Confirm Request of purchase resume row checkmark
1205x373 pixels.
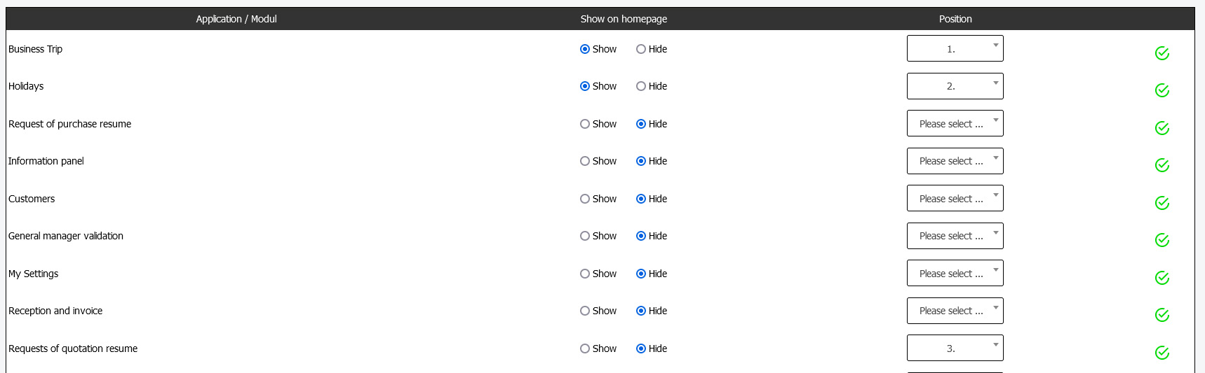pyautogui.click(x=1162, y=128)
